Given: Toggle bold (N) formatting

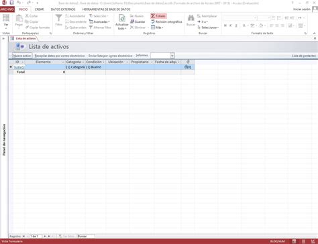Looking at the screenshot, I should (x=225, y=25).
